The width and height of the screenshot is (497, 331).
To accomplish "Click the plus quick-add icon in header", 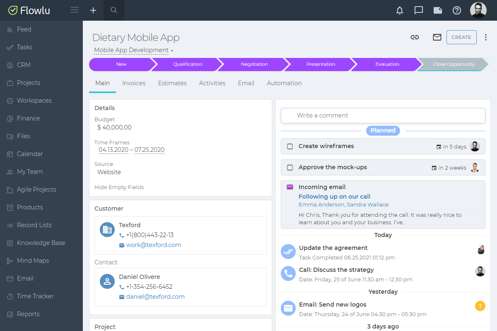I will click(x=93, y=10).
